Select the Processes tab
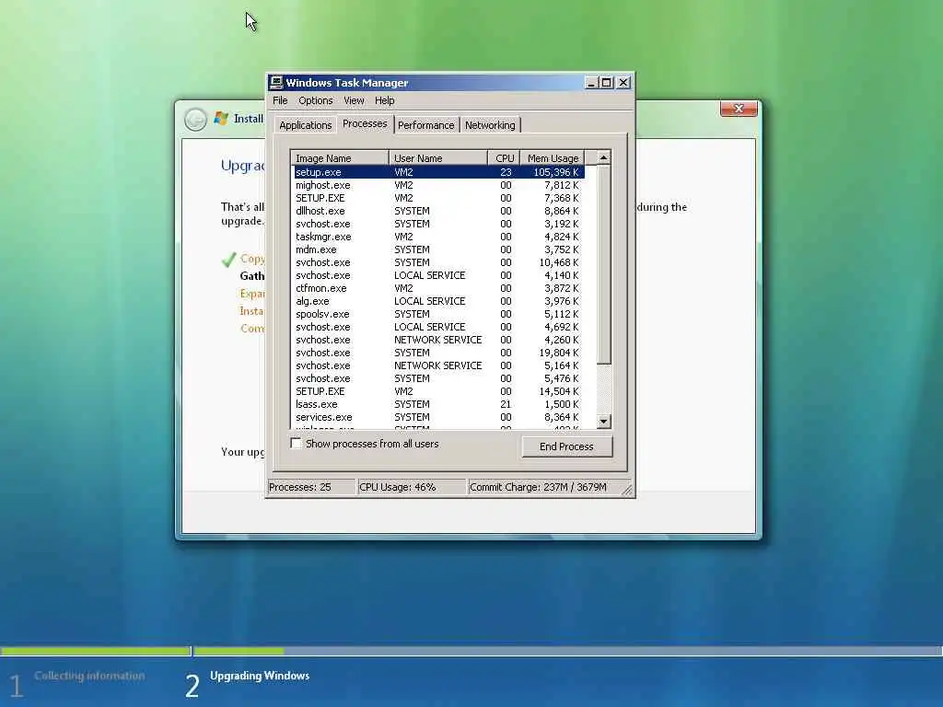This screenshot has width=943, height=707. [365, 123]
